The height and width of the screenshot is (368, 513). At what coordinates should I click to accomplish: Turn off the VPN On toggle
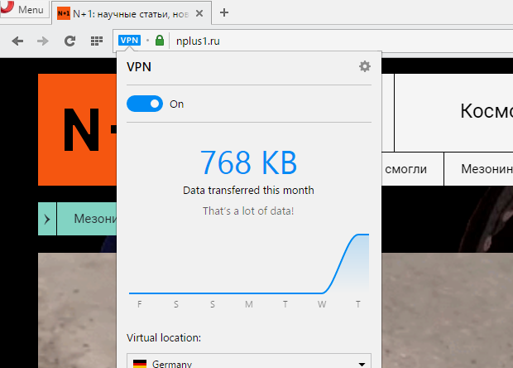click(145, 104)
